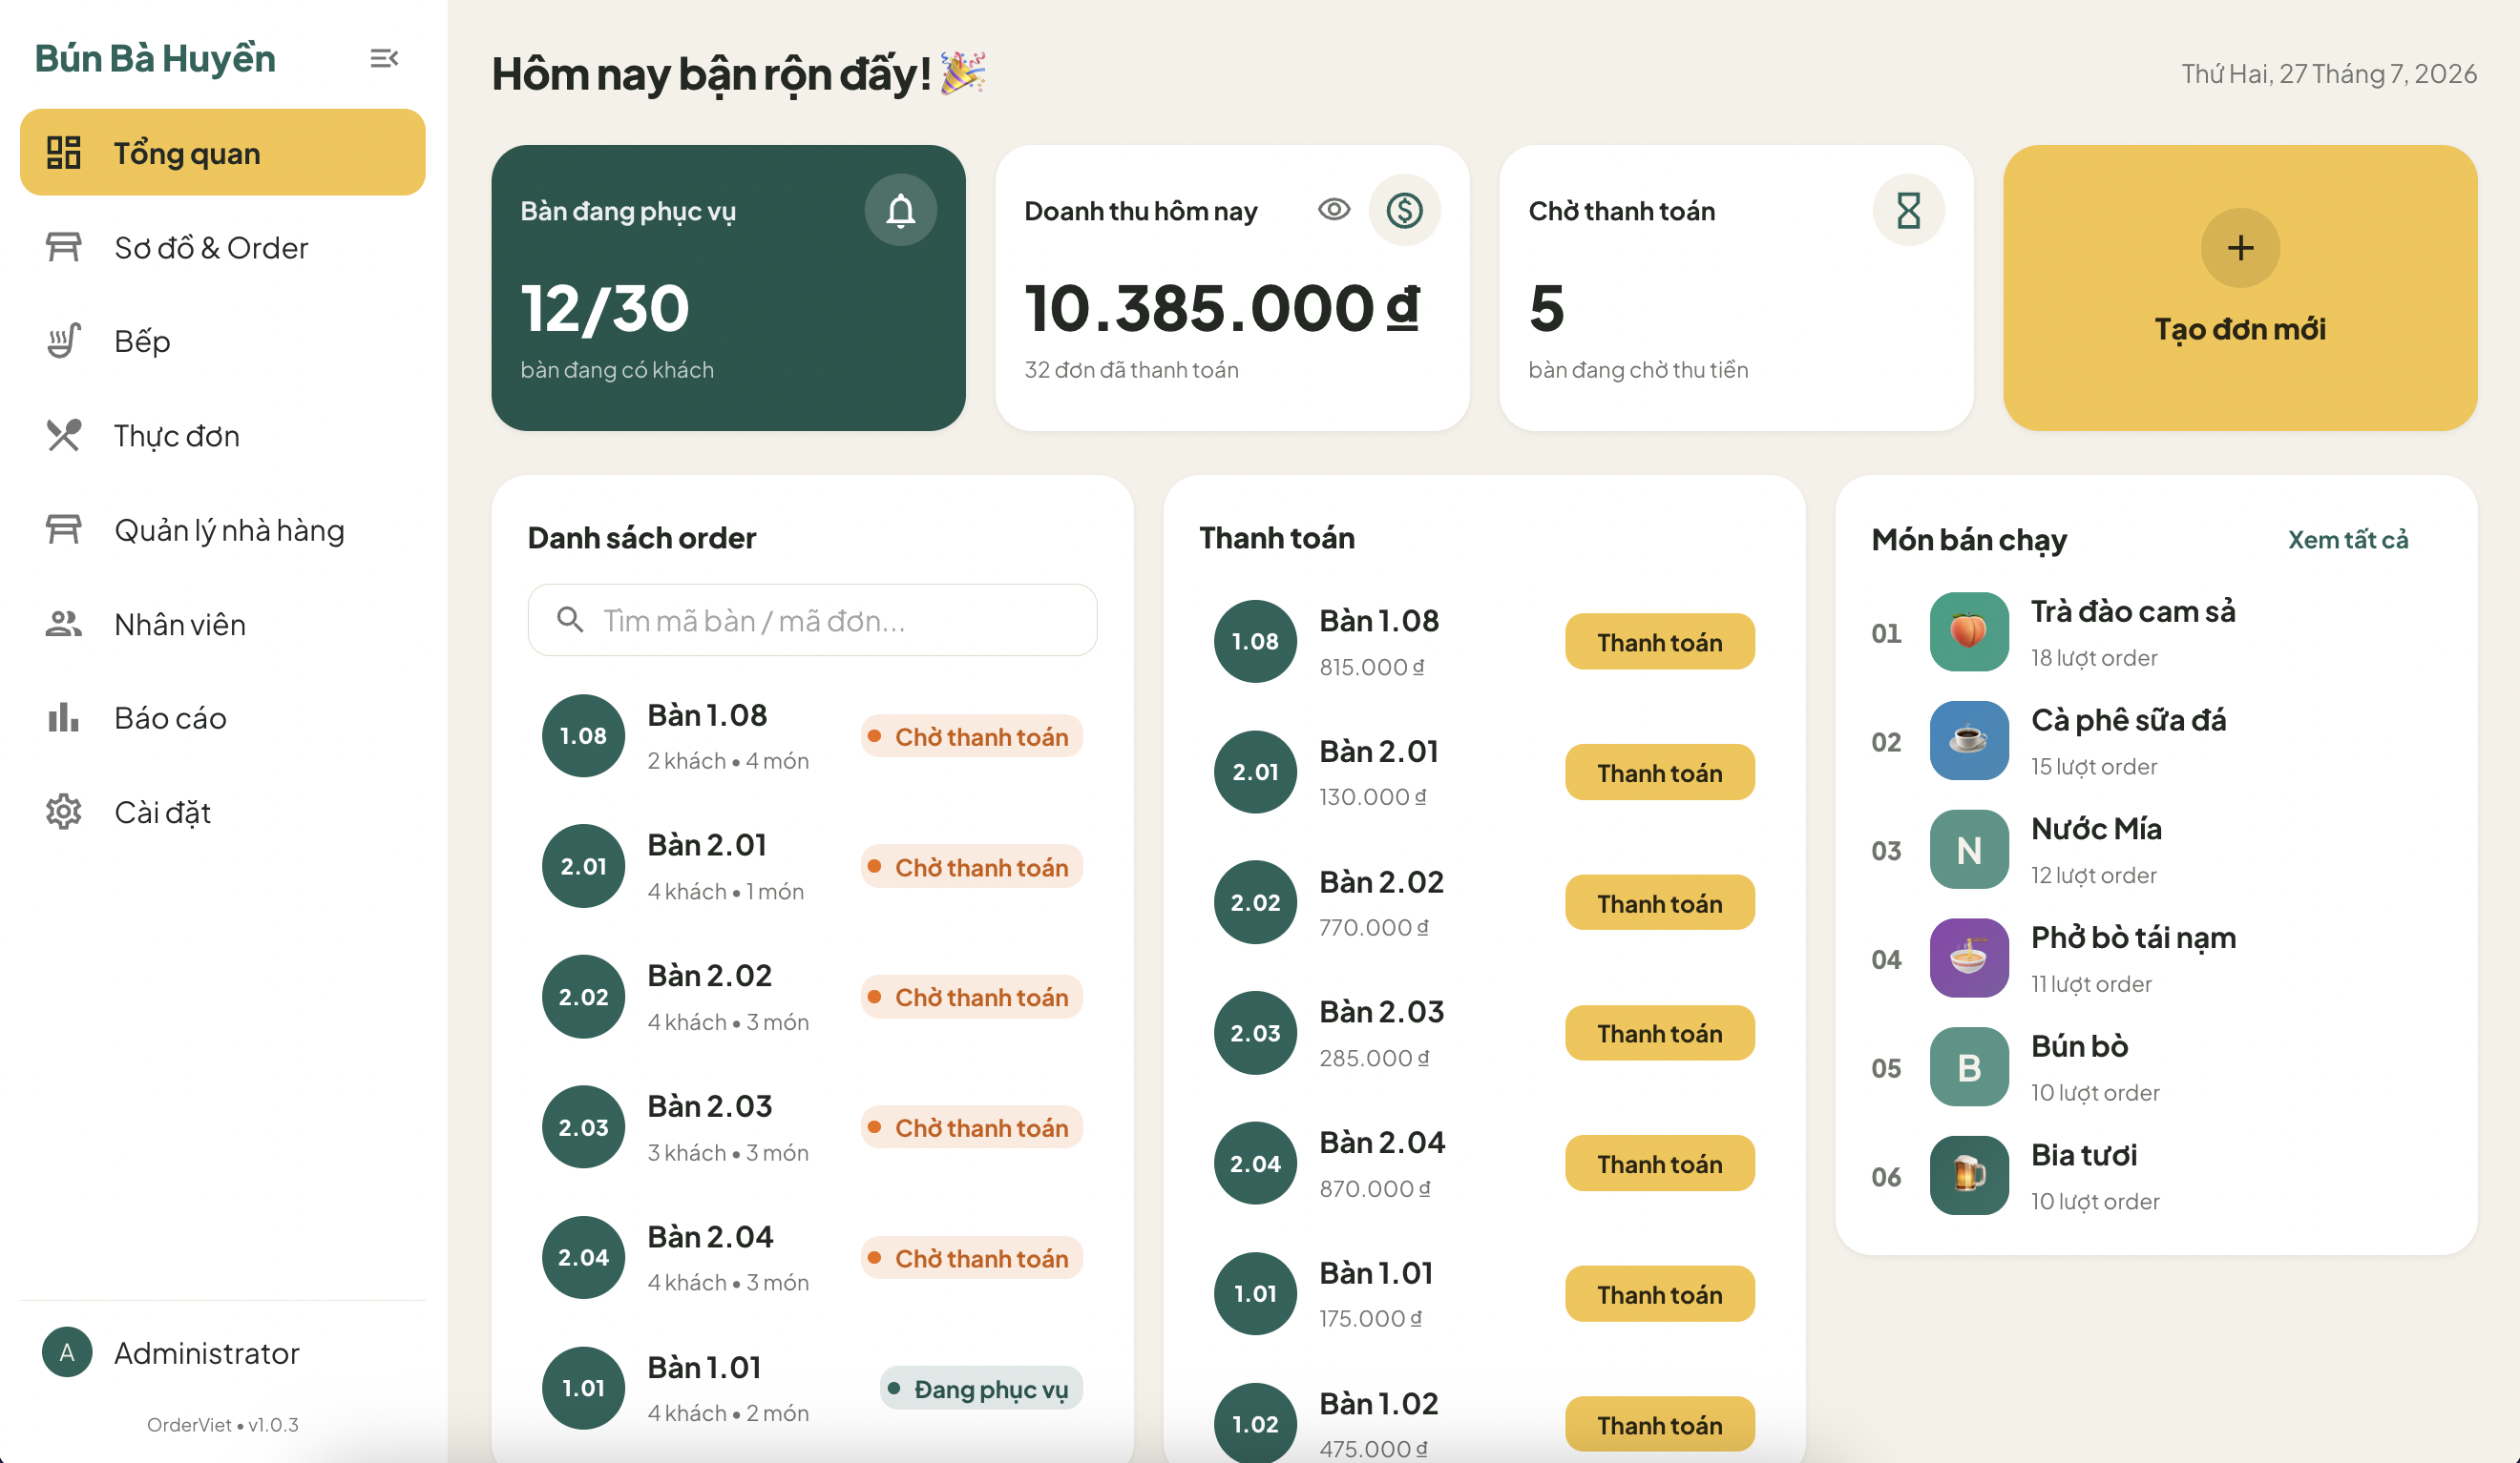The image size is (2520, 1463).
Task: Open Cài đặt settings
Action: [x=222, y=813]
